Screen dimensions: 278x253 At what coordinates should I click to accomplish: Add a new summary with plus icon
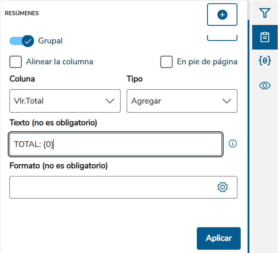pos(222,14)
